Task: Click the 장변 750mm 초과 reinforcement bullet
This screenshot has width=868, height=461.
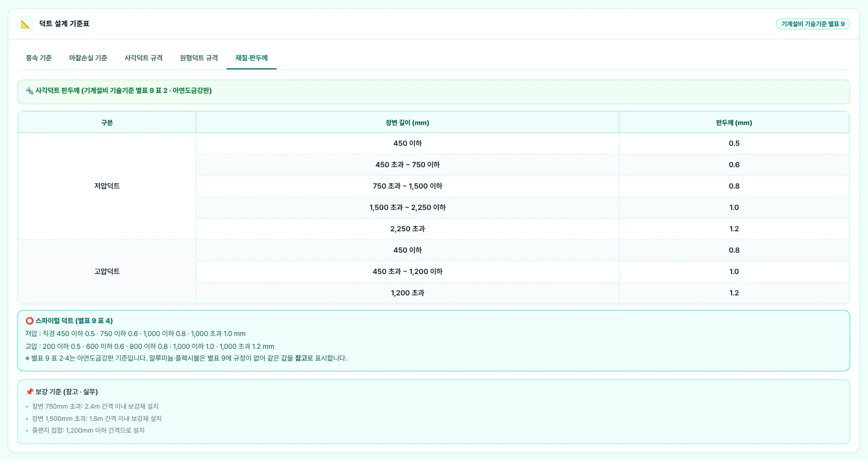Action: [x=95, y=407]
